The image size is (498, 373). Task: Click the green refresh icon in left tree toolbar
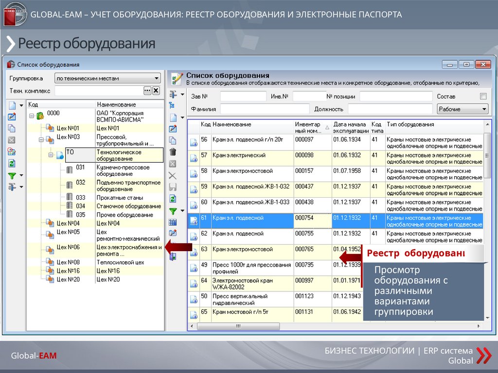12,163
